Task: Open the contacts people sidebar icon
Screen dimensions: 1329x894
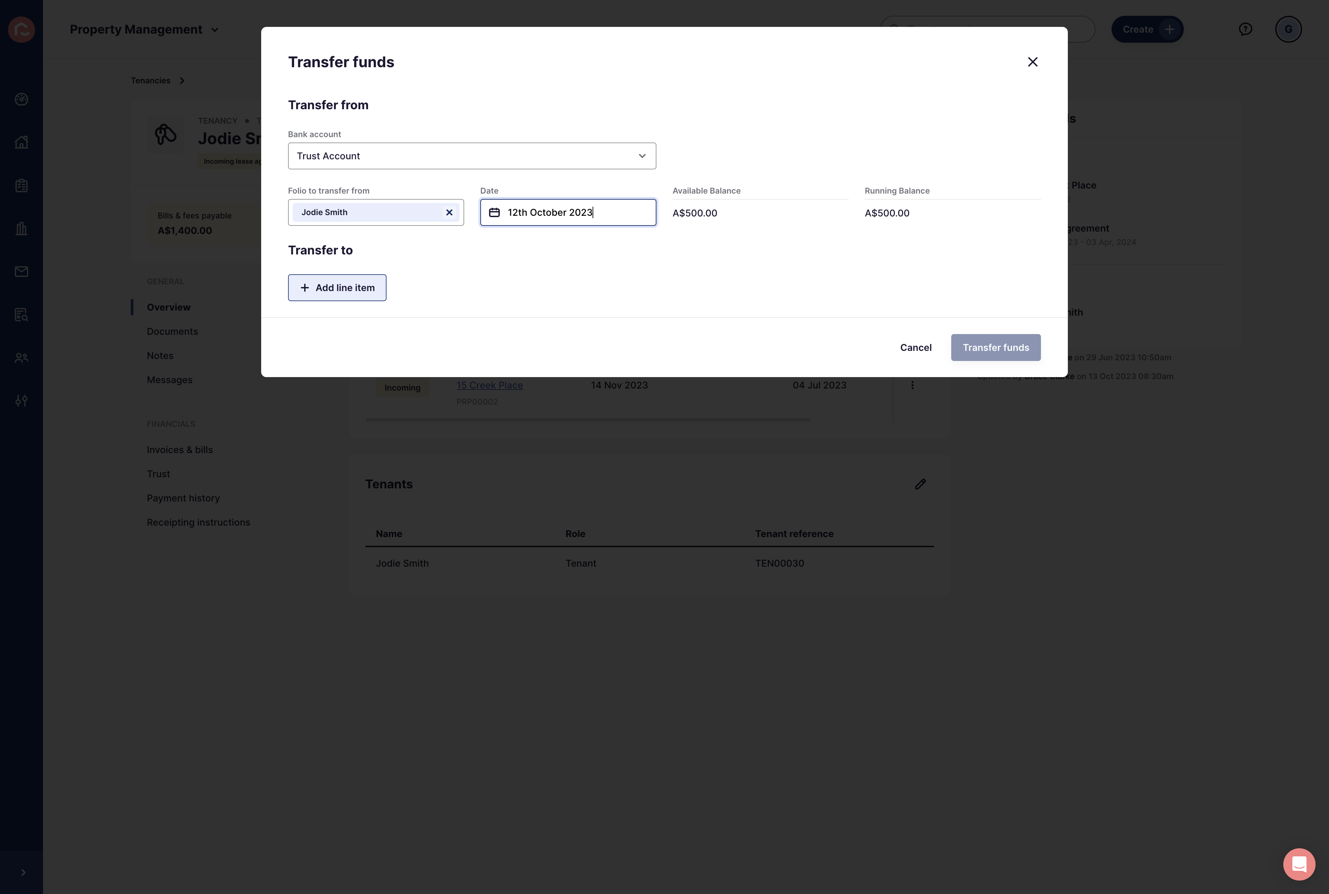Action: (x=22, y=358)
